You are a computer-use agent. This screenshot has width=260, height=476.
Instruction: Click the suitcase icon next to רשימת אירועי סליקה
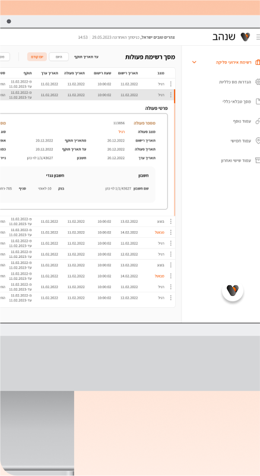click(x=258, y=62)
